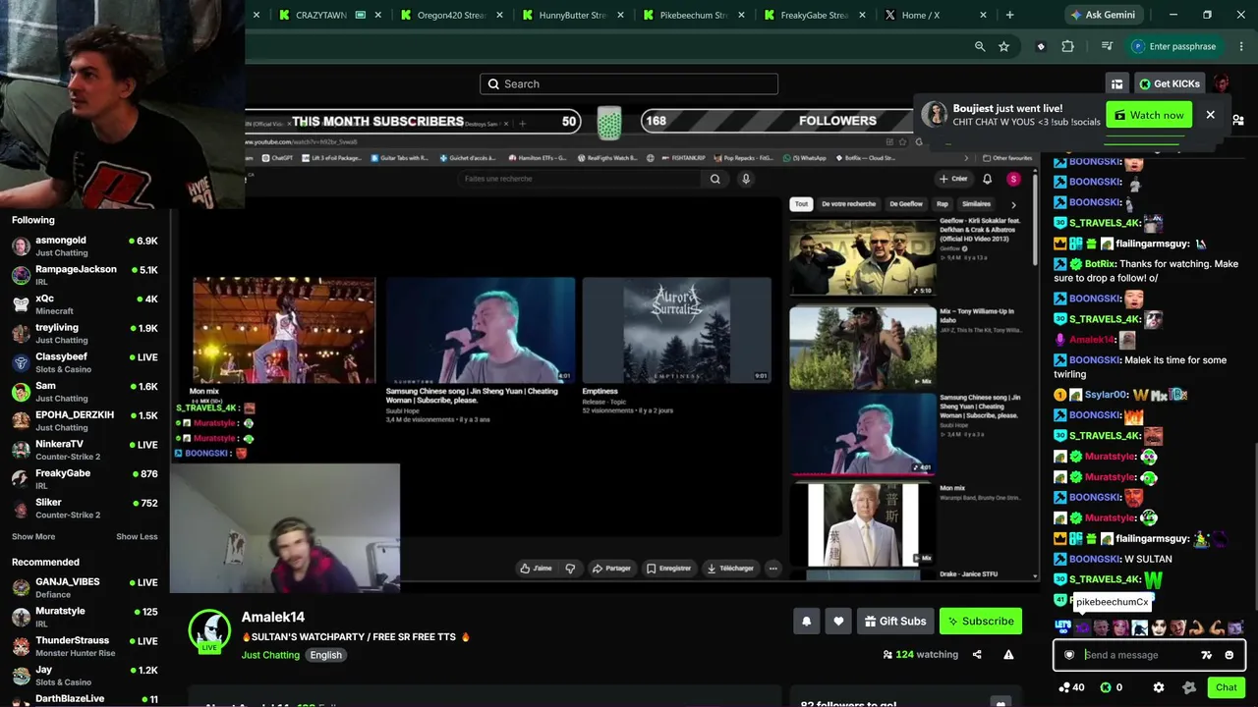Open recommended channel GANJA_VIBES
This screenshot has width=1258, height=707.
(85, 587)
